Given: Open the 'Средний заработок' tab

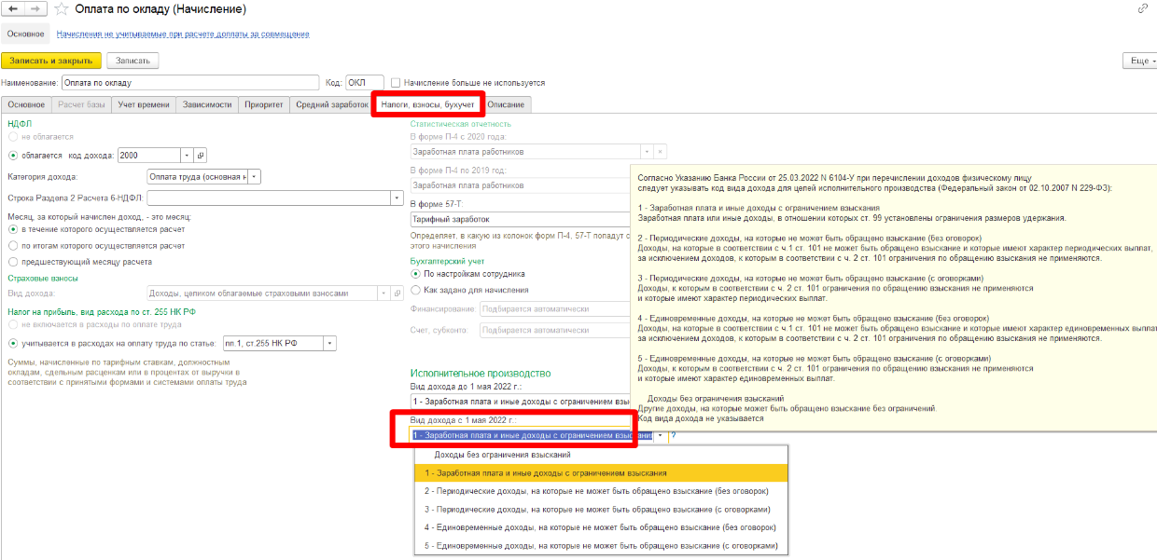Looking at the screenshot, I should coord(331,104).
